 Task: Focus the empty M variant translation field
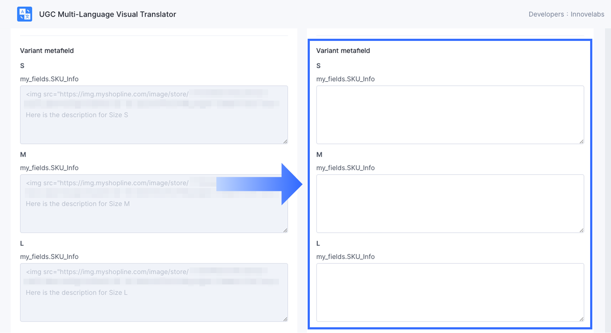tap(450, 203)
